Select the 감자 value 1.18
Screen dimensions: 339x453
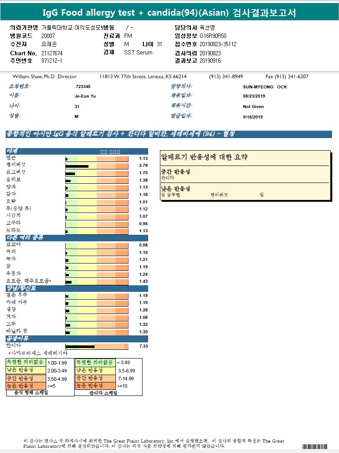(143, 195)
